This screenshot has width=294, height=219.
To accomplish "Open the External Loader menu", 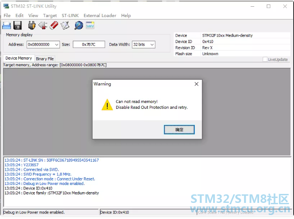I will 100,15.
